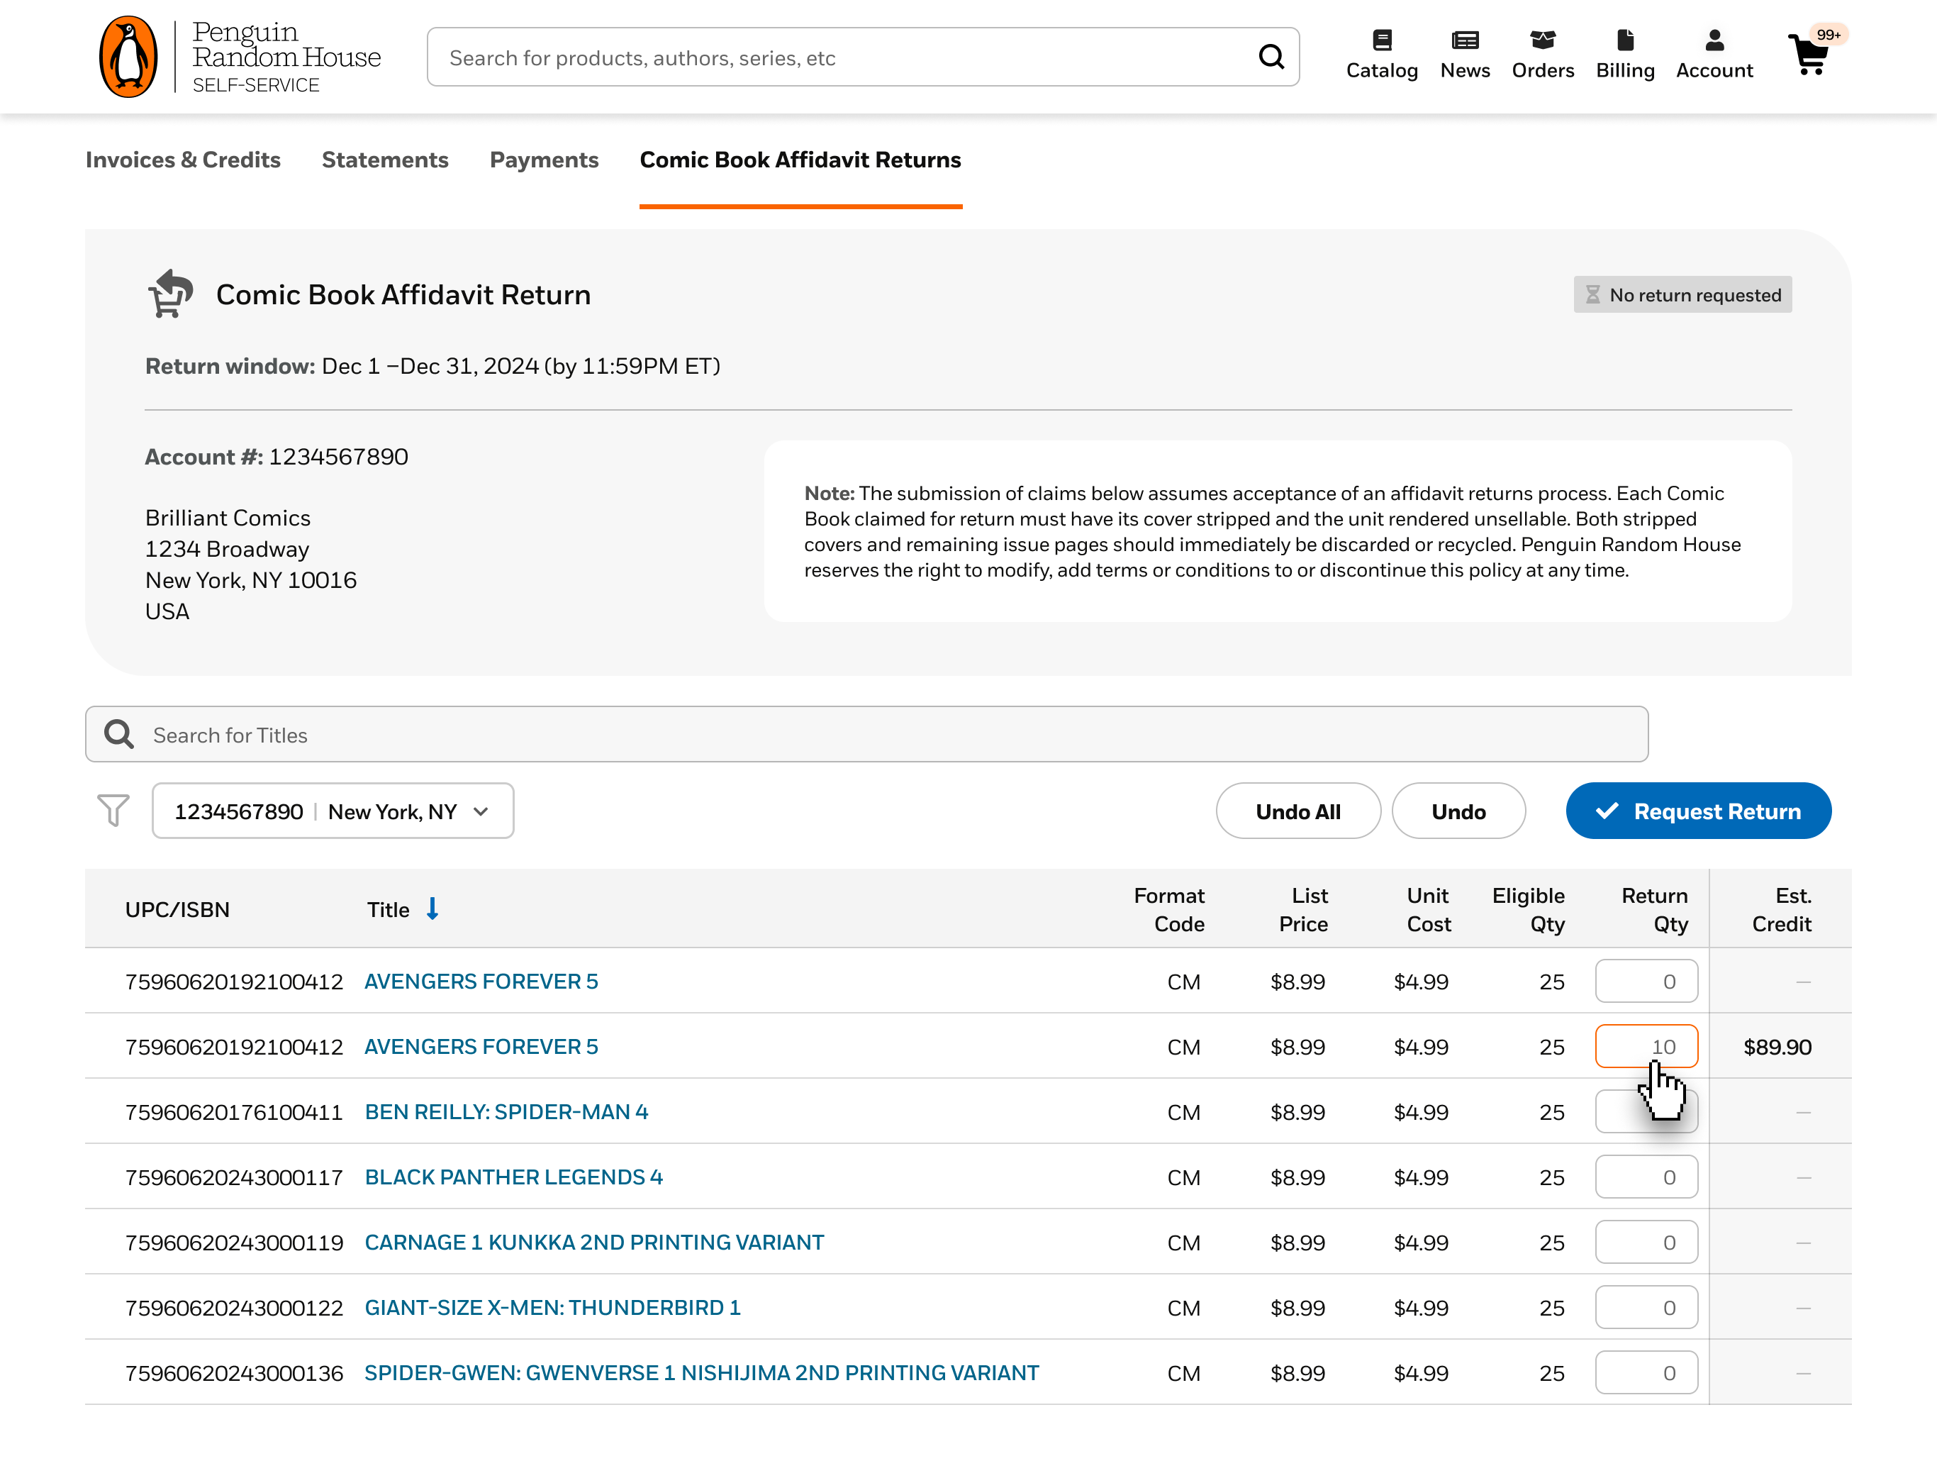Click the Return Qty column header
The width and height of the screenshot is (1937, 1461).
(x=1654, y=909)
